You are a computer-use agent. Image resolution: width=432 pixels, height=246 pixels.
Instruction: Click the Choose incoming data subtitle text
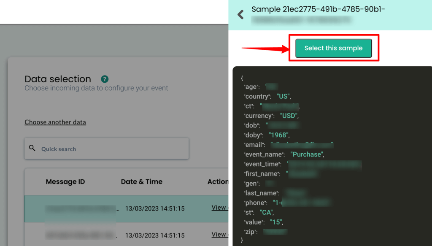tap(96, 88)
